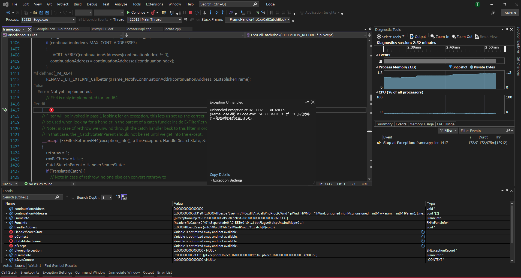Image resolution: width=521 pixels, height=278 pixels.
Task: Expand the Exception Settings section
Action: [x=211, y=180]
